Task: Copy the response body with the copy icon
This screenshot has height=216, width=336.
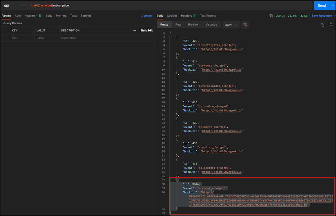Action: pyautogui.click(x=322, y=25)
